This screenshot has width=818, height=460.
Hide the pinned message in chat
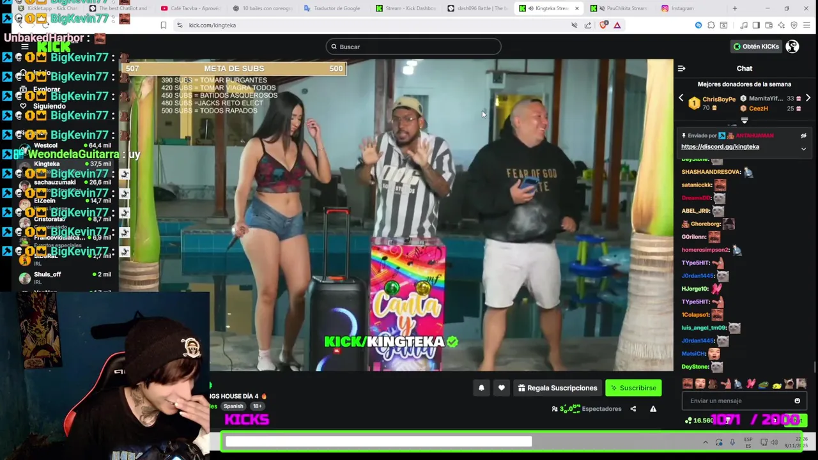(803, 136)
